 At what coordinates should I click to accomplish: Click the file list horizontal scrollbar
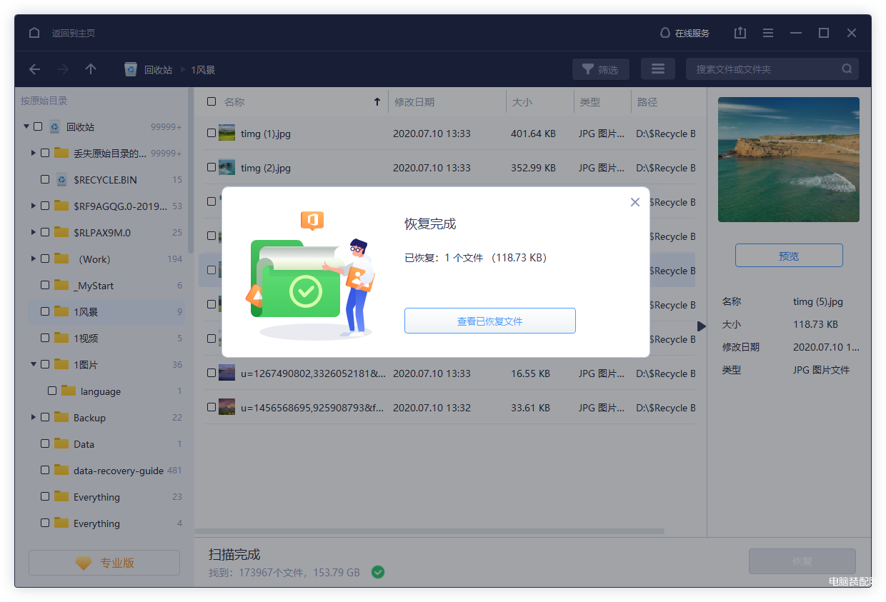pos(429,531)
